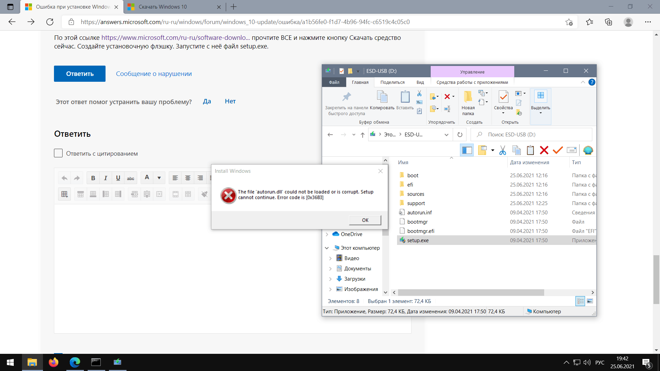
Task: Check the 'Ответить с цитированием' checkbox
Action: pyautogui.click(x=58, y=153)
